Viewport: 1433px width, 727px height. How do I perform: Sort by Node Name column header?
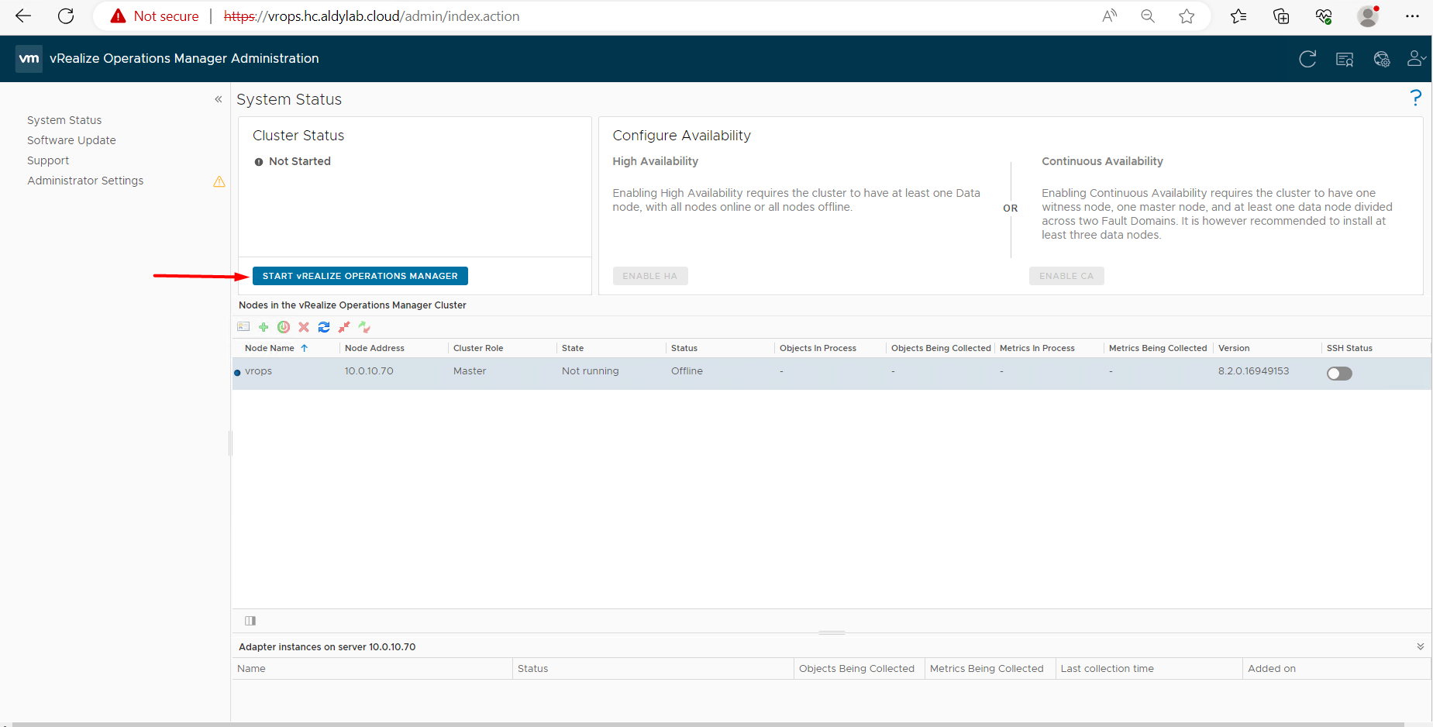pos(270,348)
